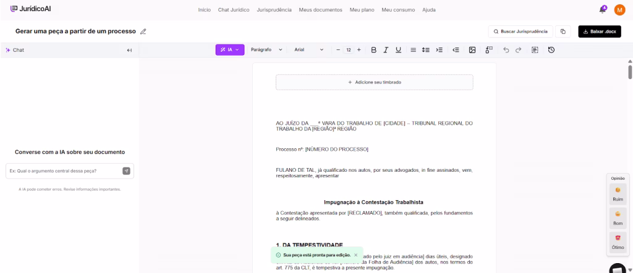Open line spacing options
This screenshot has height=273, width=633.
425,50
